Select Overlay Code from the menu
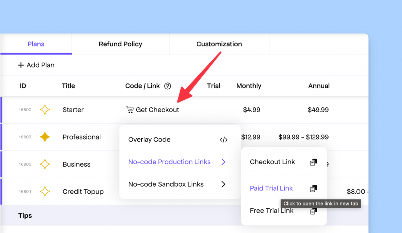402x233 pixels. click(149, 139)
